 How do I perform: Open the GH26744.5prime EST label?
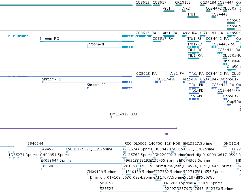coord(138,149)
